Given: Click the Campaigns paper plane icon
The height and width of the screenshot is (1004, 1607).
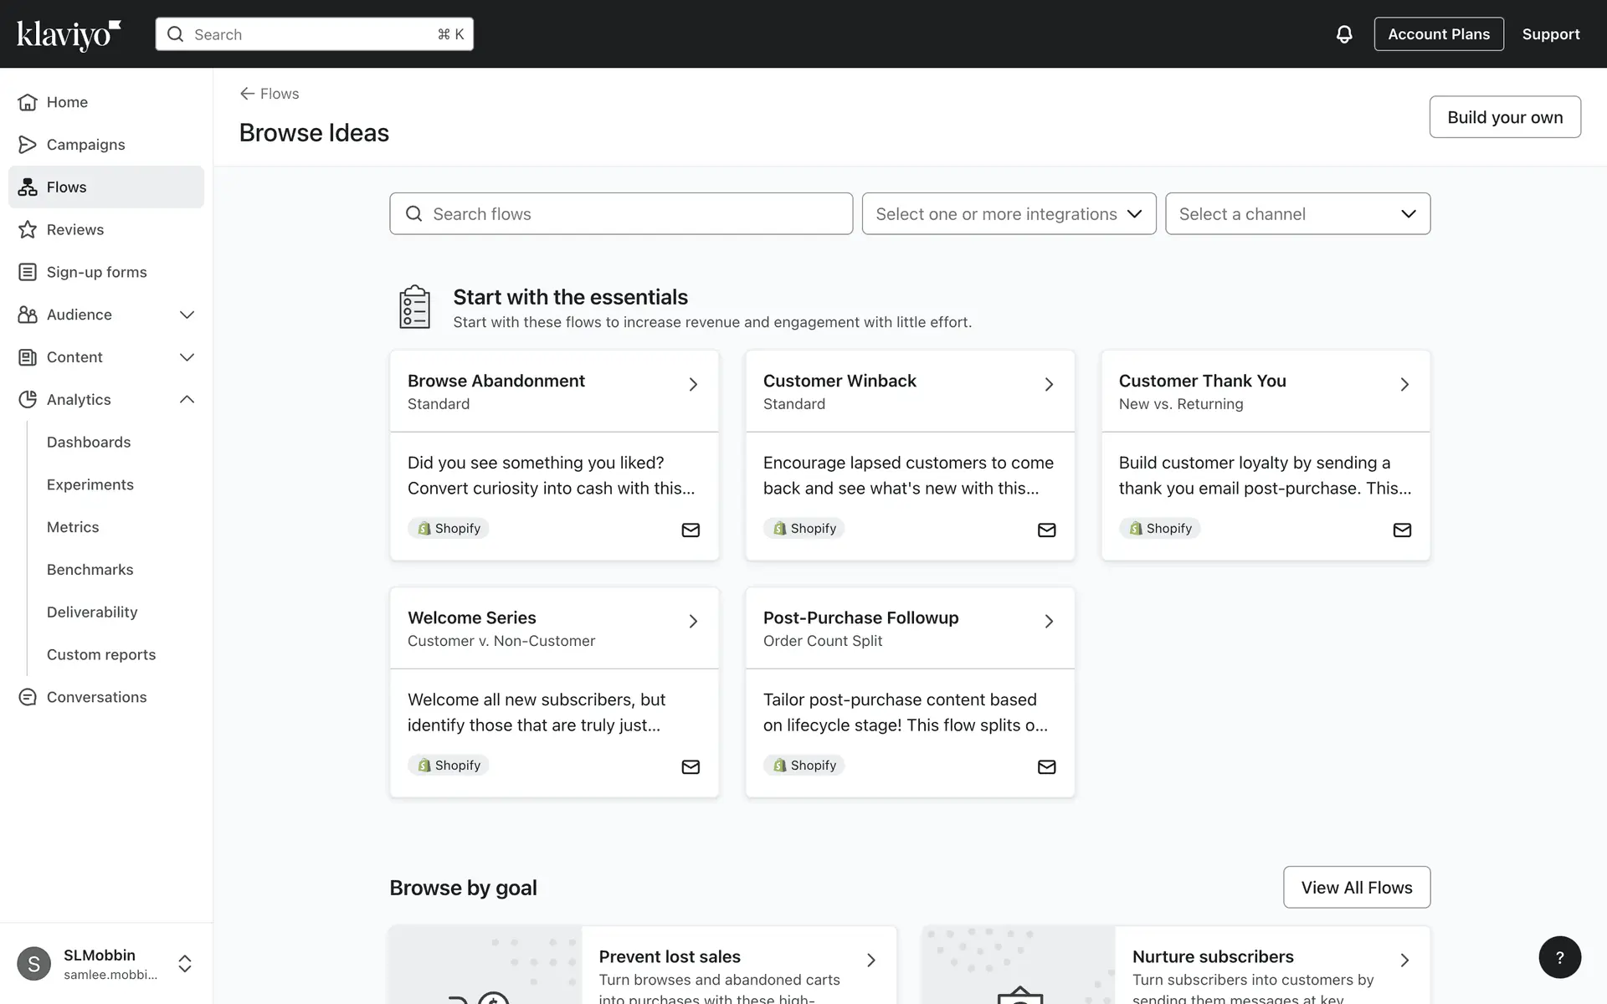Looking at the screenshot, I should click(28, 145).
